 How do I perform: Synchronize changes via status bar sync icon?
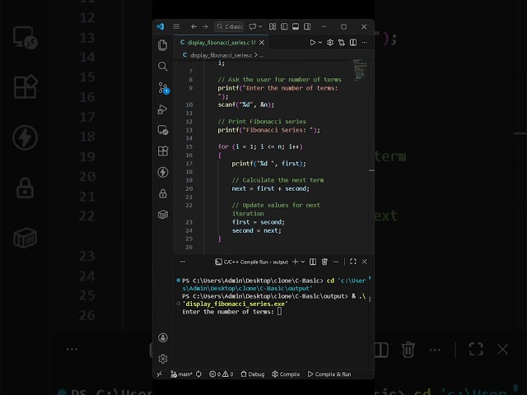coord(199,374)
